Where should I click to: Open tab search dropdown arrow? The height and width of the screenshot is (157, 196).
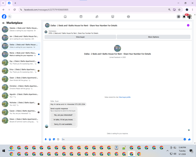click(3, 3)
